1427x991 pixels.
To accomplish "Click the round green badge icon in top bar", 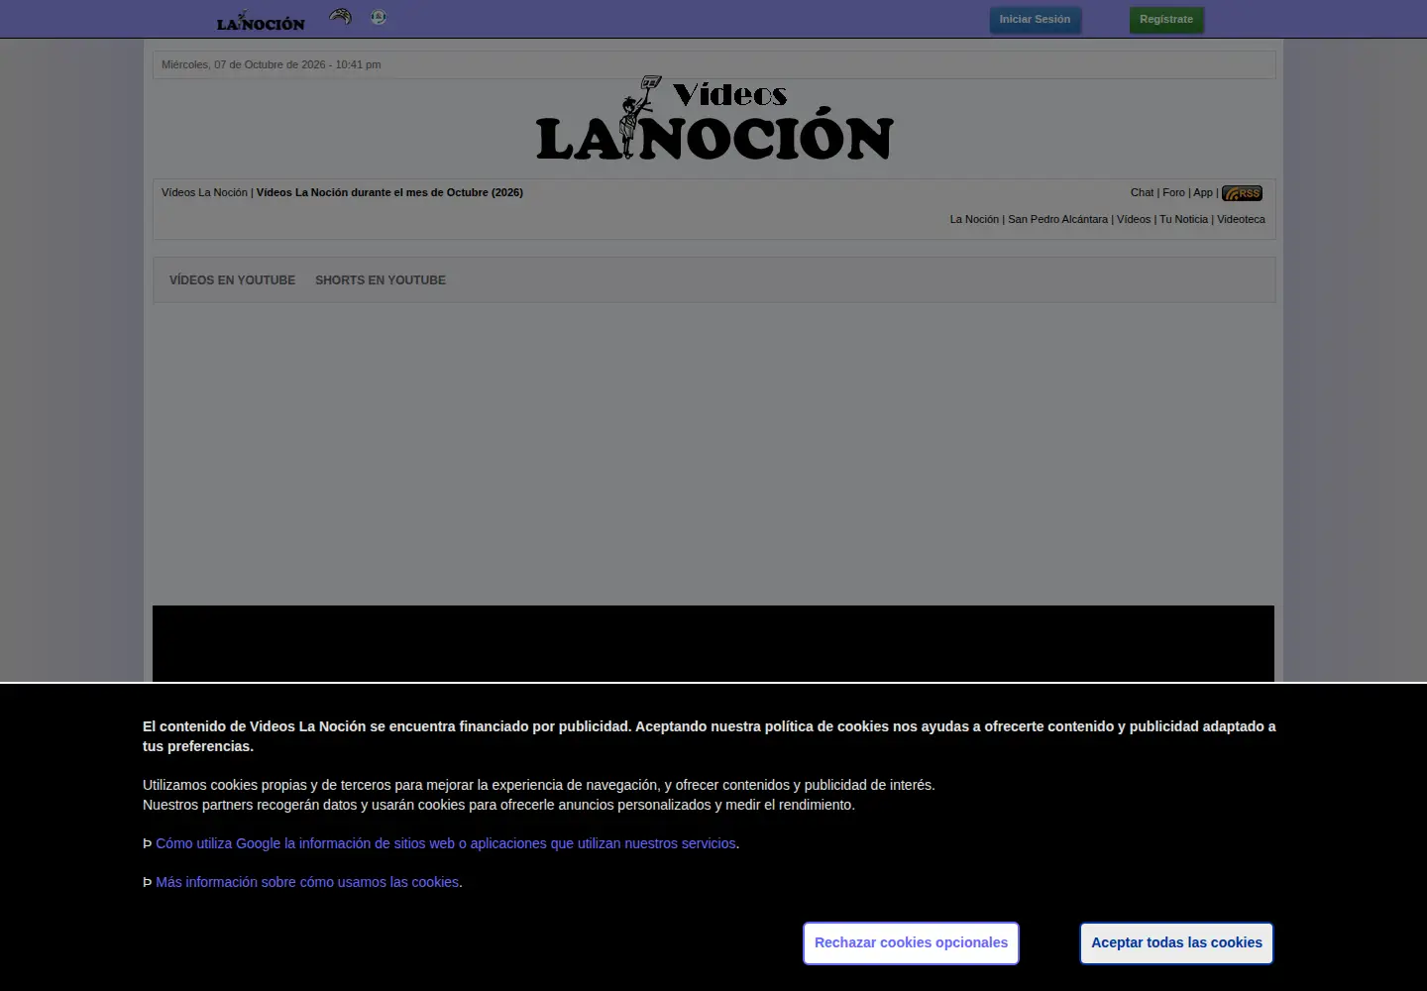I will point(379,17).
